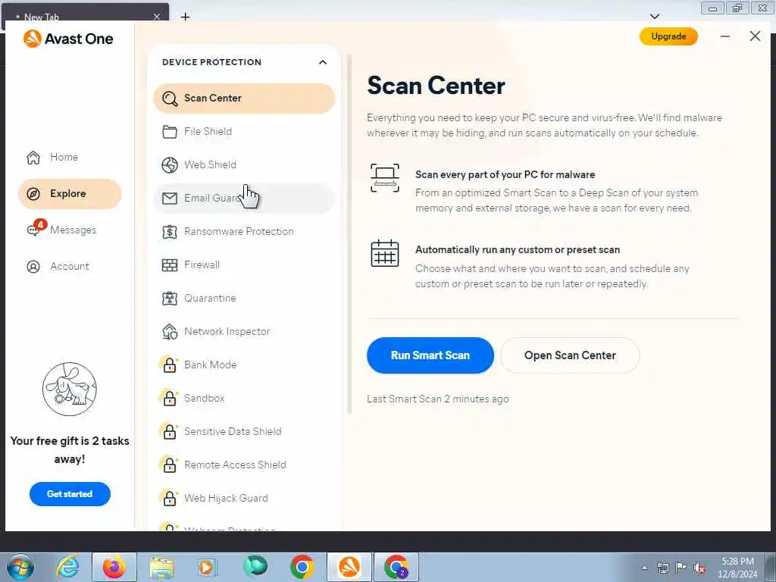Open a new browser tab
776x582 pixels.
coord(185,17)
